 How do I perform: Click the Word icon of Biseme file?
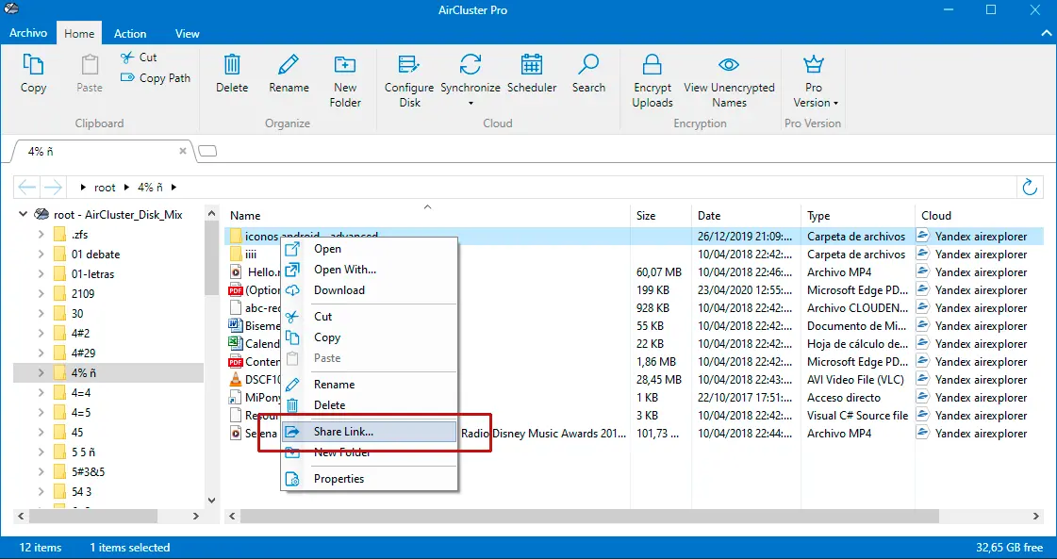[236, 325]
